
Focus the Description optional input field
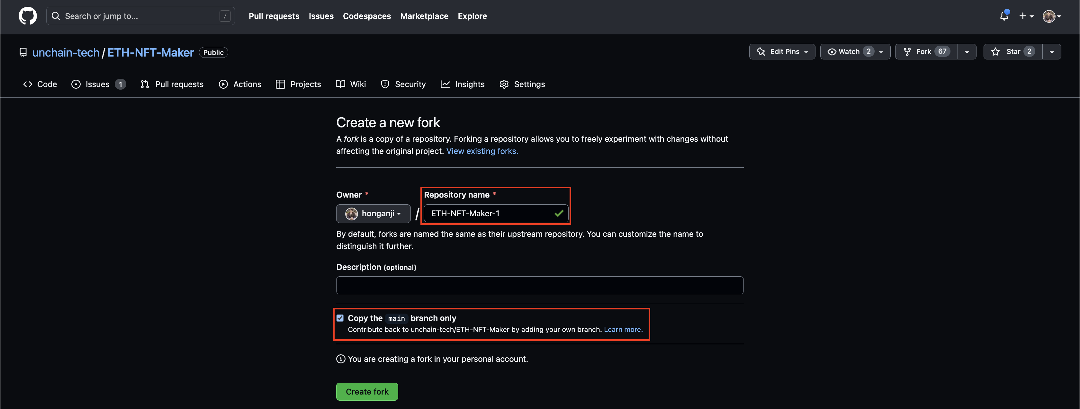click(540, 285)
